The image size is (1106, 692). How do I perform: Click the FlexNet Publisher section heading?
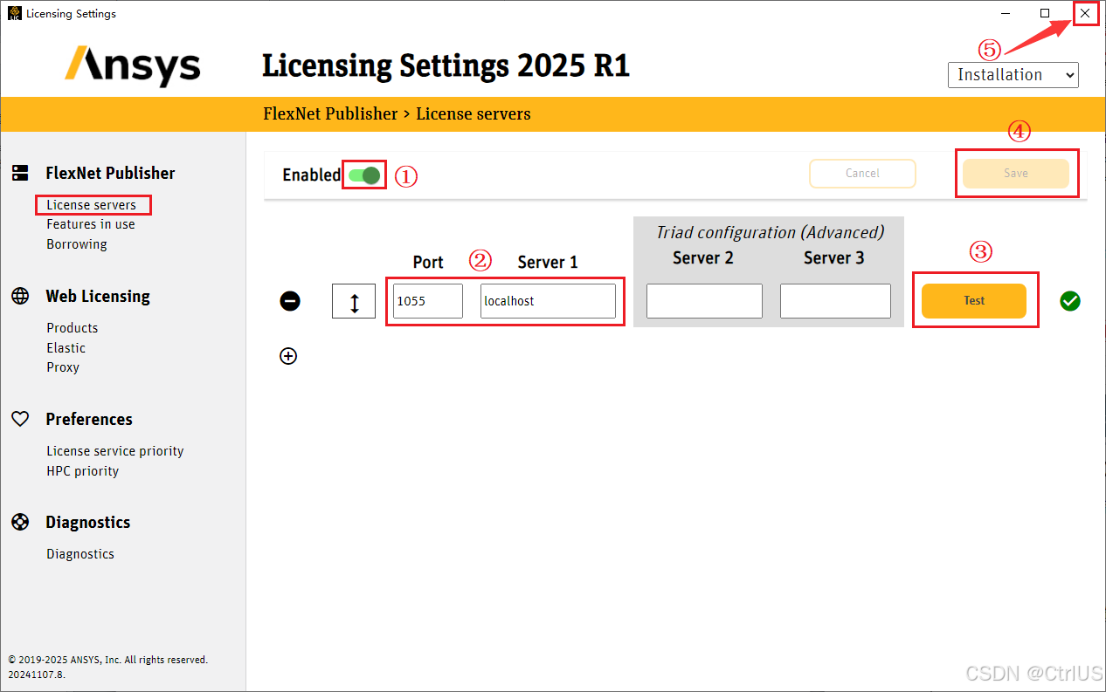coord(110,173)
